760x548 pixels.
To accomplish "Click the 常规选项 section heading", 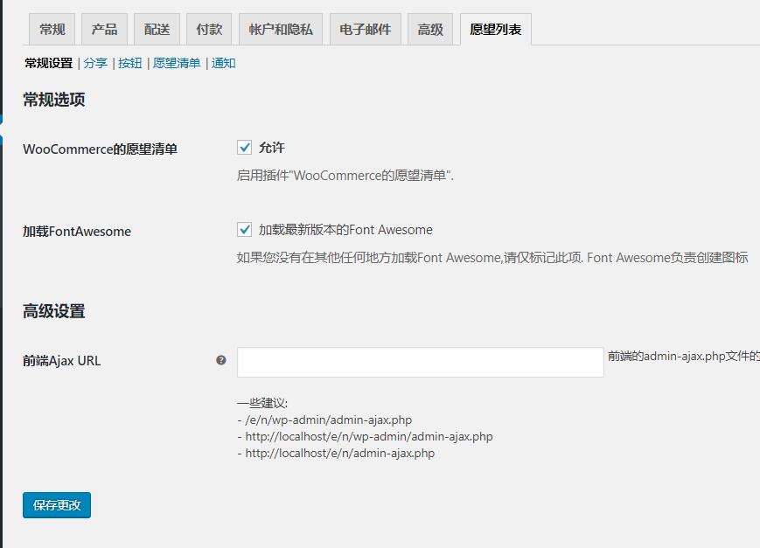I will (54, 100).
